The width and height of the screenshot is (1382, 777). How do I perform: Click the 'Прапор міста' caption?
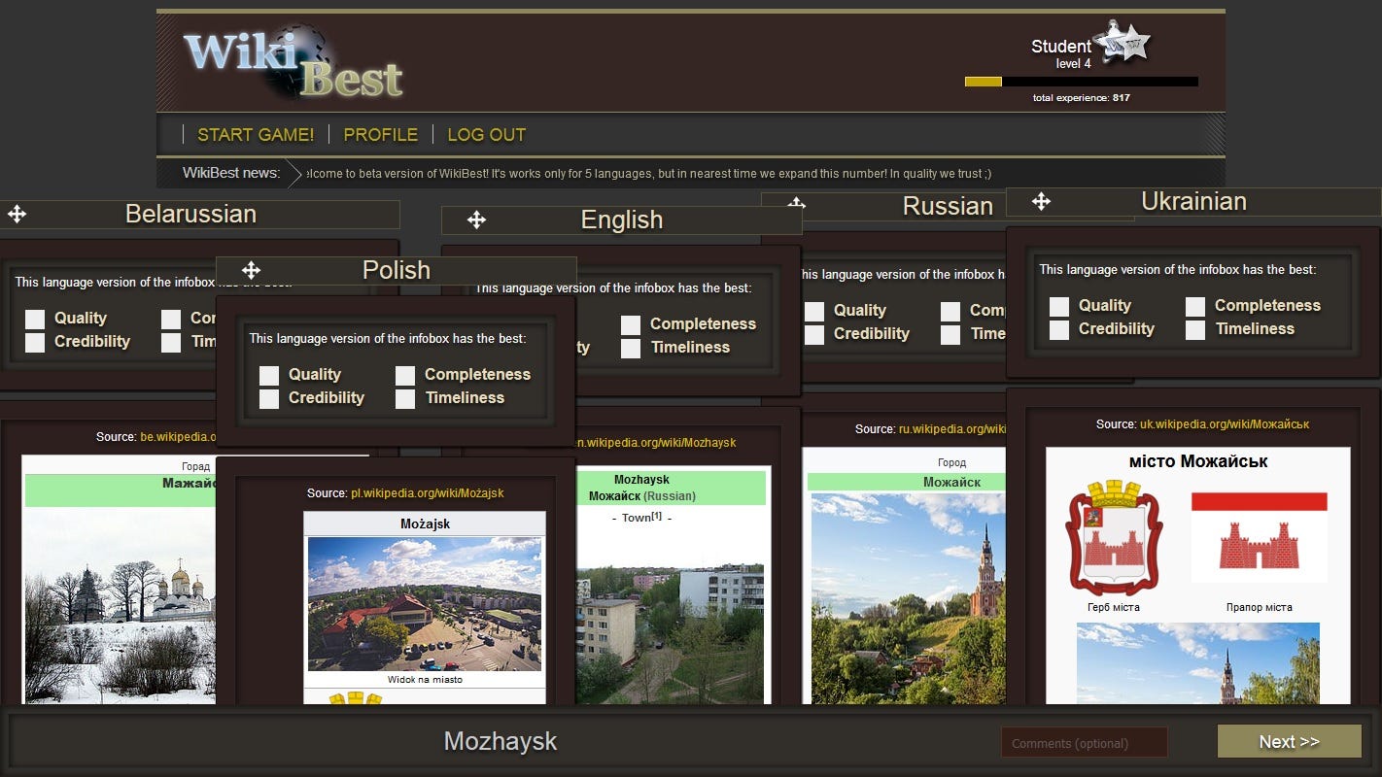click(1259, 607)
